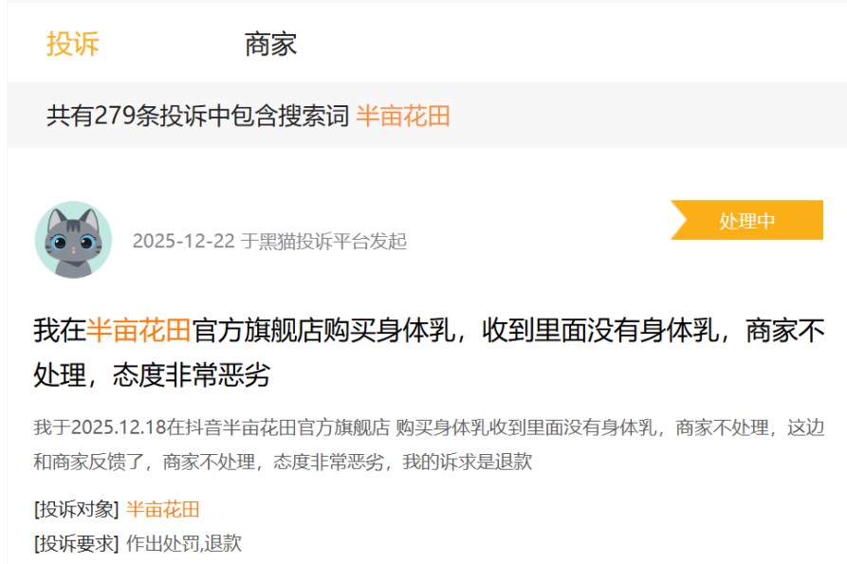Click the 态度非常恶劣 title line
Viewport: 847px width, 564px height.
click(152, 374)
